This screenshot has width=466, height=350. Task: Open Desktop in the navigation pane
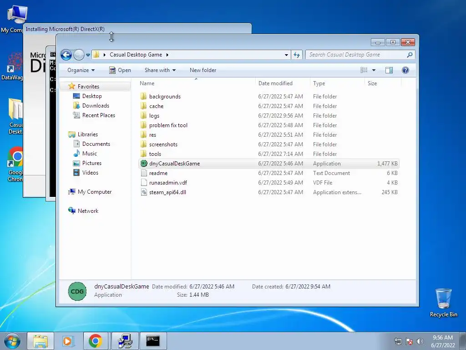tap(92, 96)
